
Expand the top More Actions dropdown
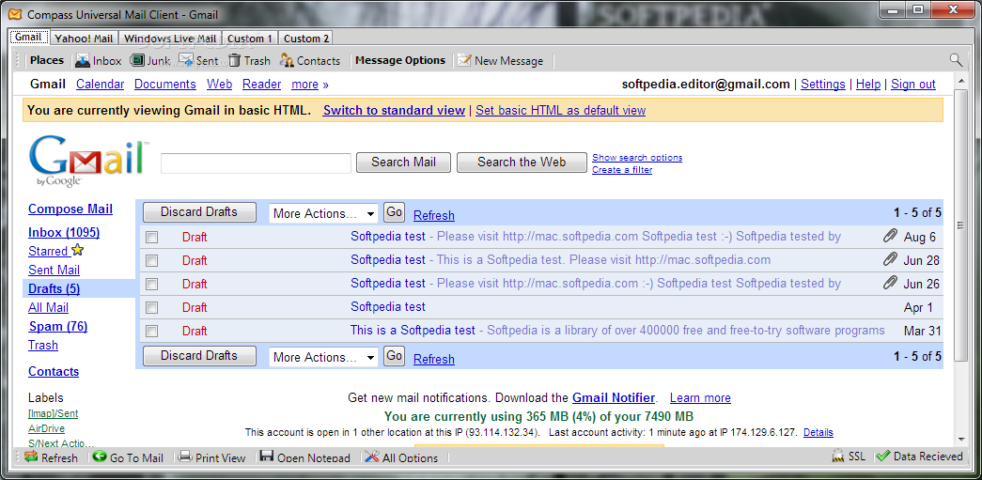[324, 213]
